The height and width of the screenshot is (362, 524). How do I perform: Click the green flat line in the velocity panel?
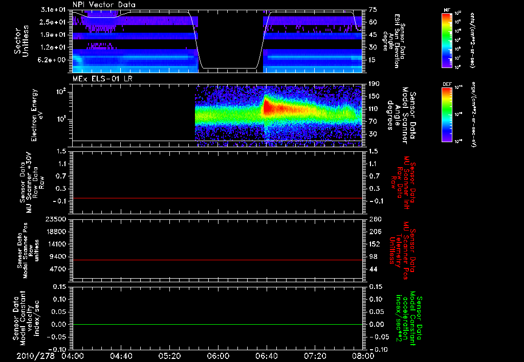(217, 324)
